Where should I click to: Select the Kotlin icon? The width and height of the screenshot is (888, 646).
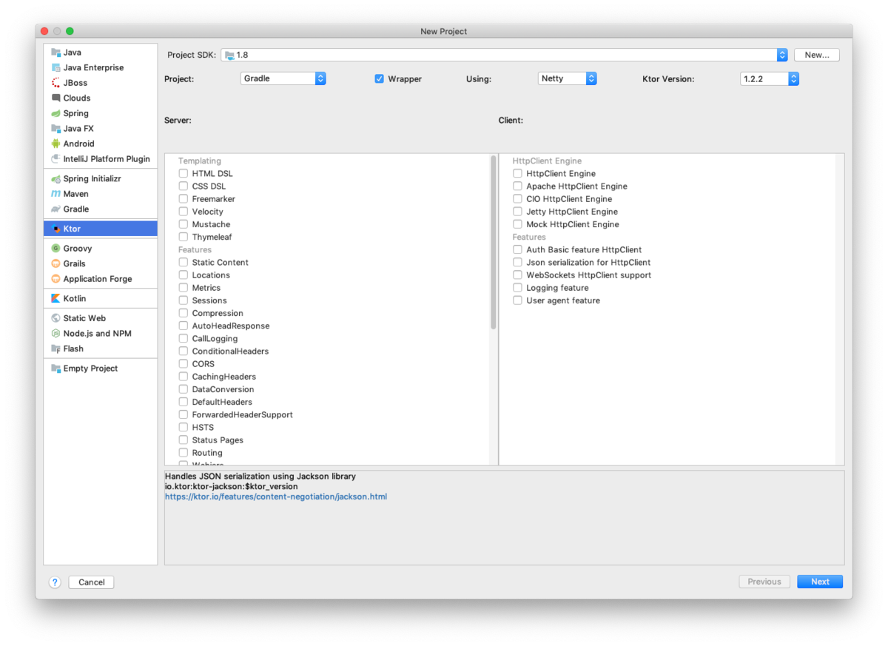point(55,298)
